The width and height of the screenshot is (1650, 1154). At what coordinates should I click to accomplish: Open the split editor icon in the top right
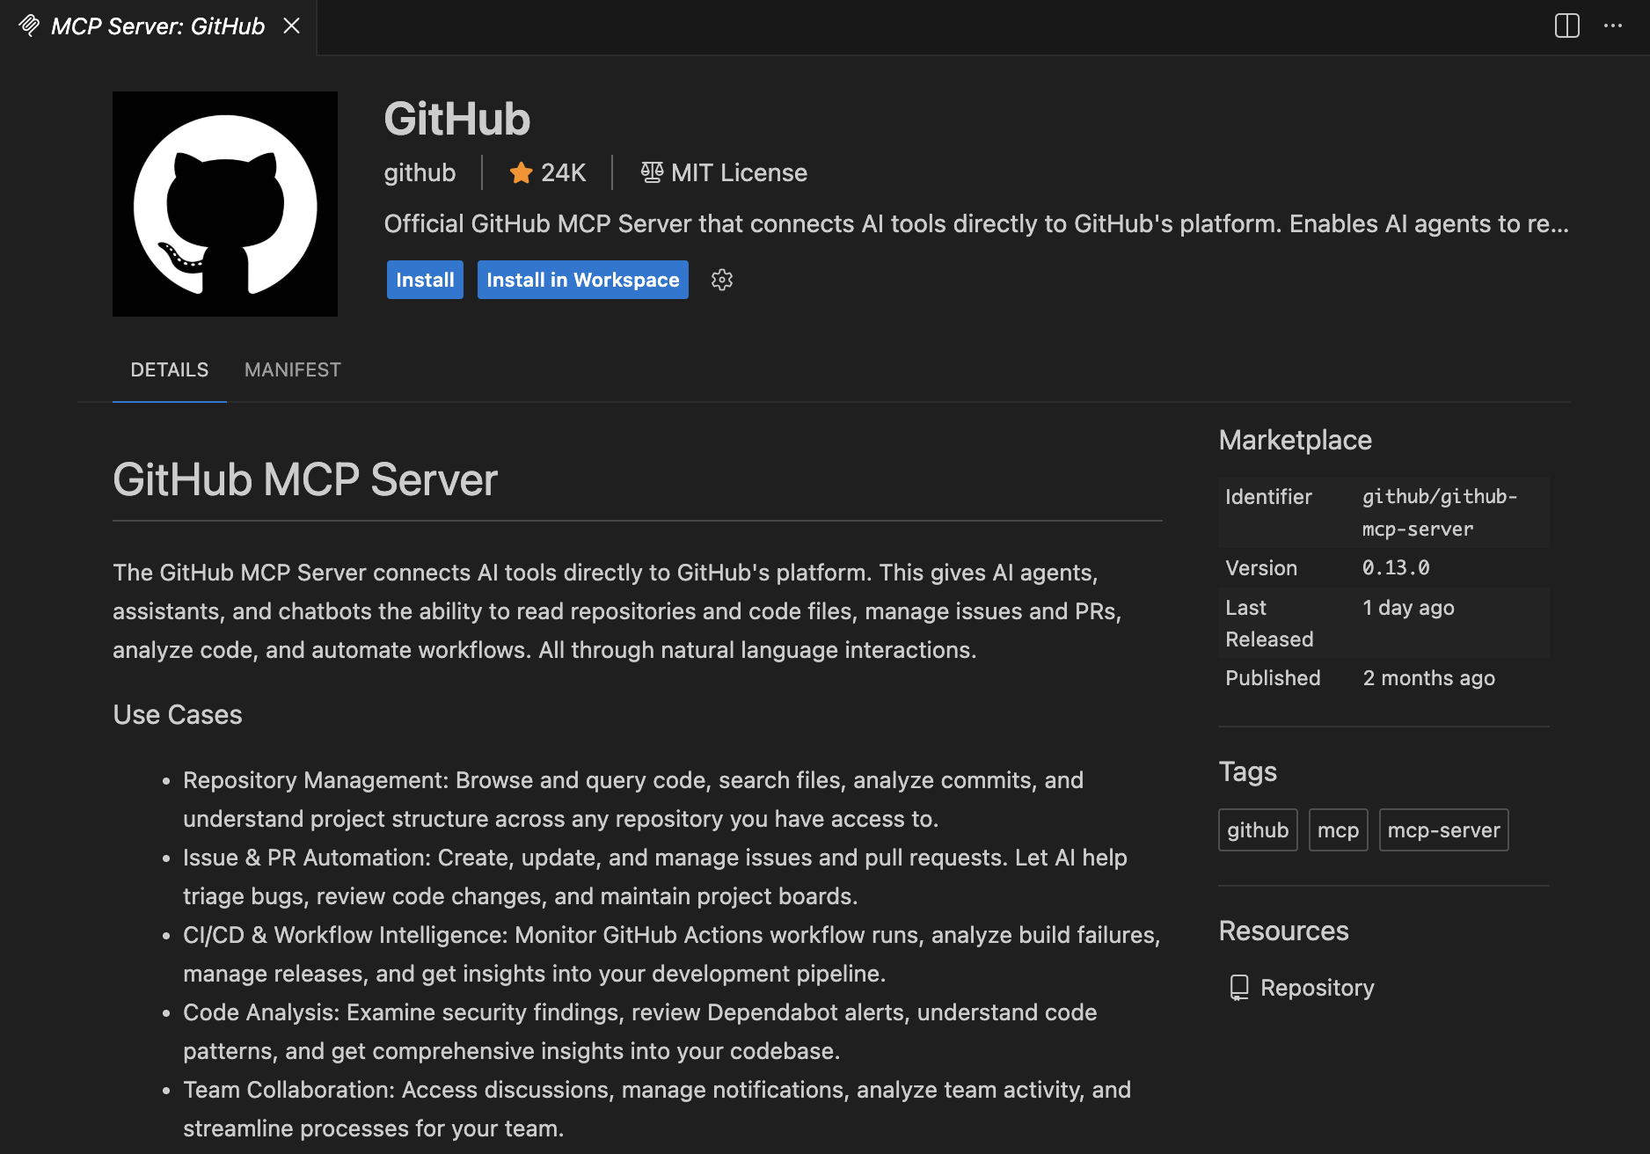click(1566, 26)
